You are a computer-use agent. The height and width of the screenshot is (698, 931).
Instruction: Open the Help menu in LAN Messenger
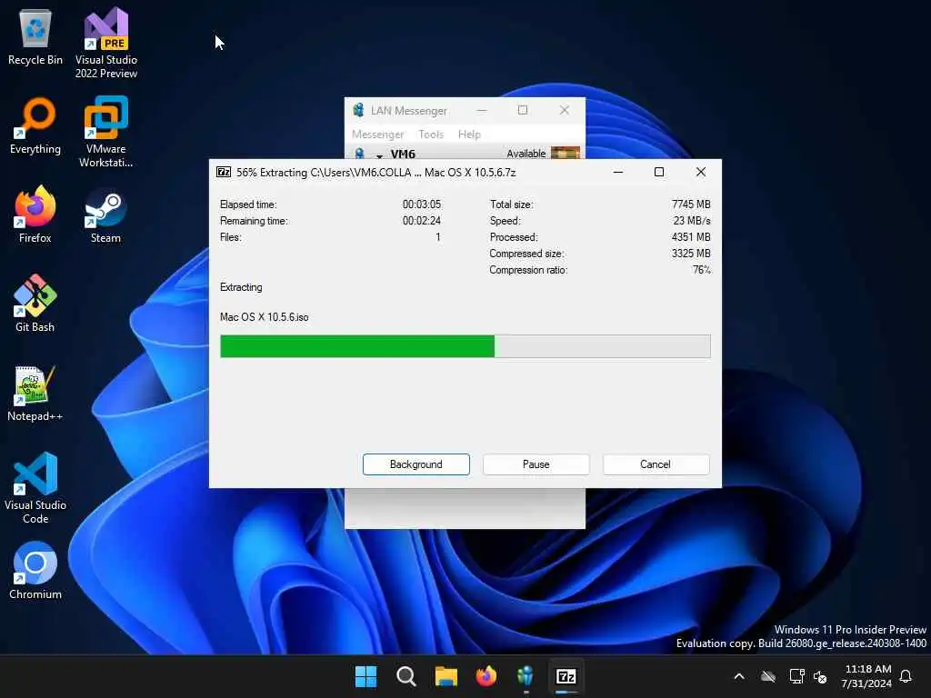click(469, 135)
